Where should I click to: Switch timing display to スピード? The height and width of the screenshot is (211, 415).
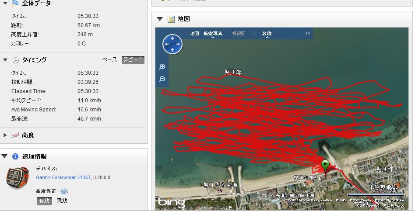click(x=133, y=60)
